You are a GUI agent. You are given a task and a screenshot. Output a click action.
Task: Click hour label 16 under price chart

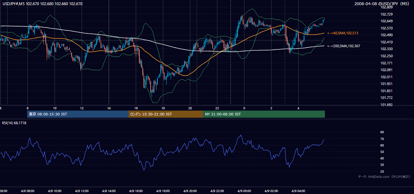point(136,108)
